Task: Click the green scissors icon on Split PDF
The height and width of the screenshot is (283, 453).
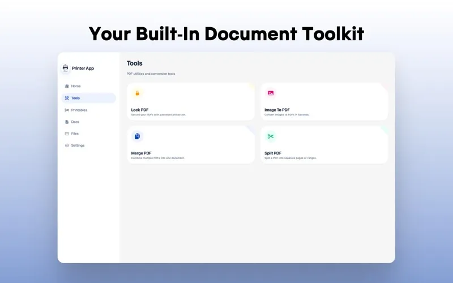Action: click(x=271, y=136)
